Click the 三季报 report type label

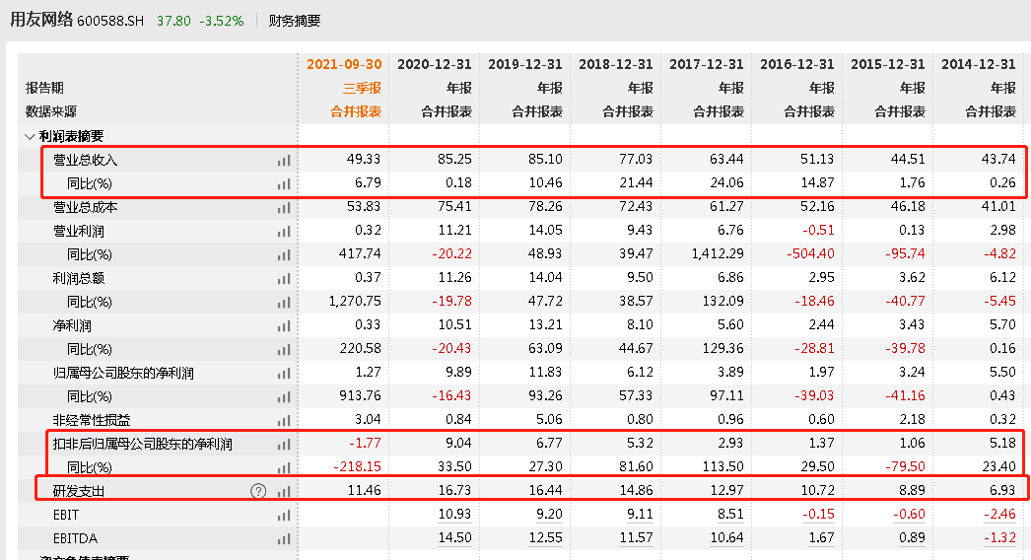point(363,88)
